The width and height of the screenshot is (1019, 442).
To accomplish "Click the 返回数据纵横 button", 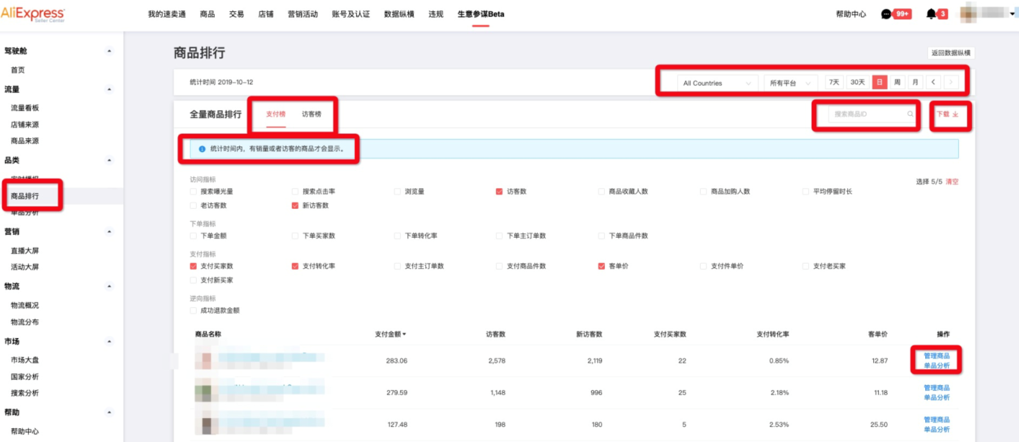I will (x=951, y=53).
